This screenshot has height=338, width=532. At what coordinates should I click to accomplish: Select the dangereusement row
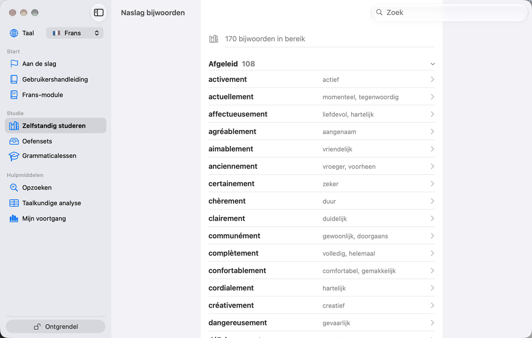(321, 323)
